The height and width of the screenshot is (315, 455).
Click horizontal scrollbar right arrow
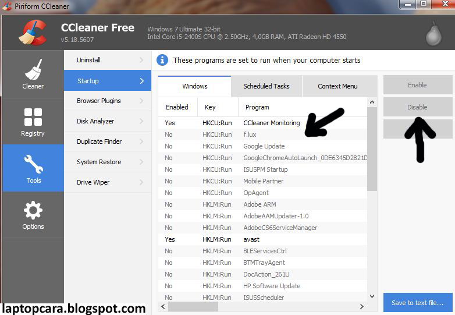point(361,306)
